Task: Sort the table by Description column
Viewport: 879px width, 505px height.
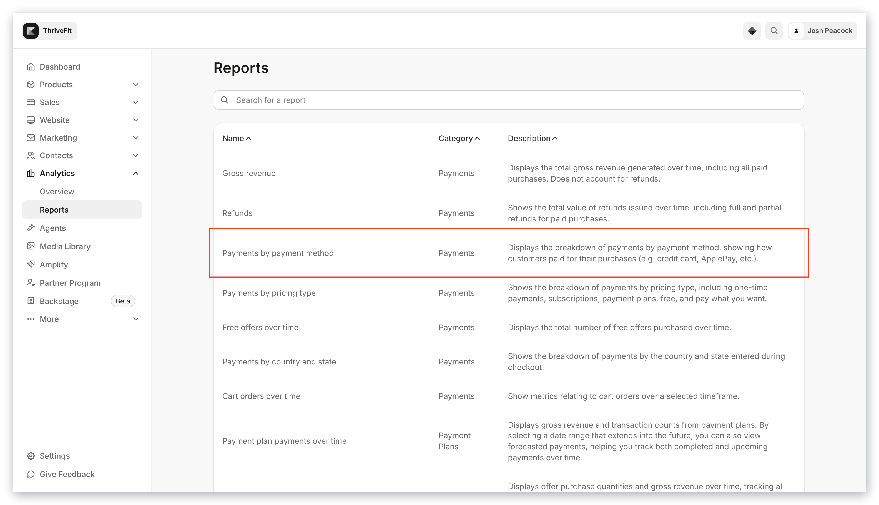Action: pos(533,138)
